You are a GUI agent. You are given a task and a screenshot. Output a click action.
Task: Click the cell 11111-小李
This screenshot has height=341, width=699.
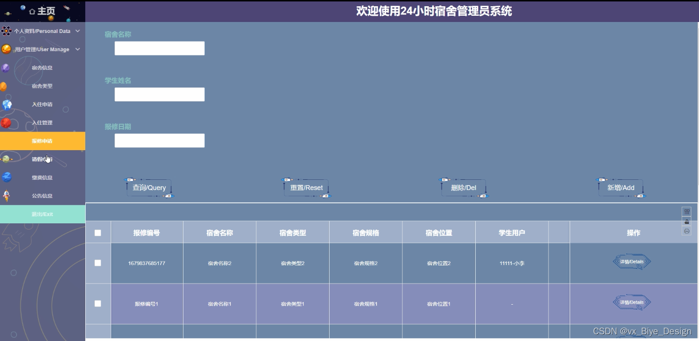coord(512,264)
